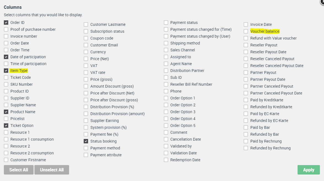This screenshot has height=181, width=324.
Task: Enable the Order Option 3 column
Action: coord(166,112)
